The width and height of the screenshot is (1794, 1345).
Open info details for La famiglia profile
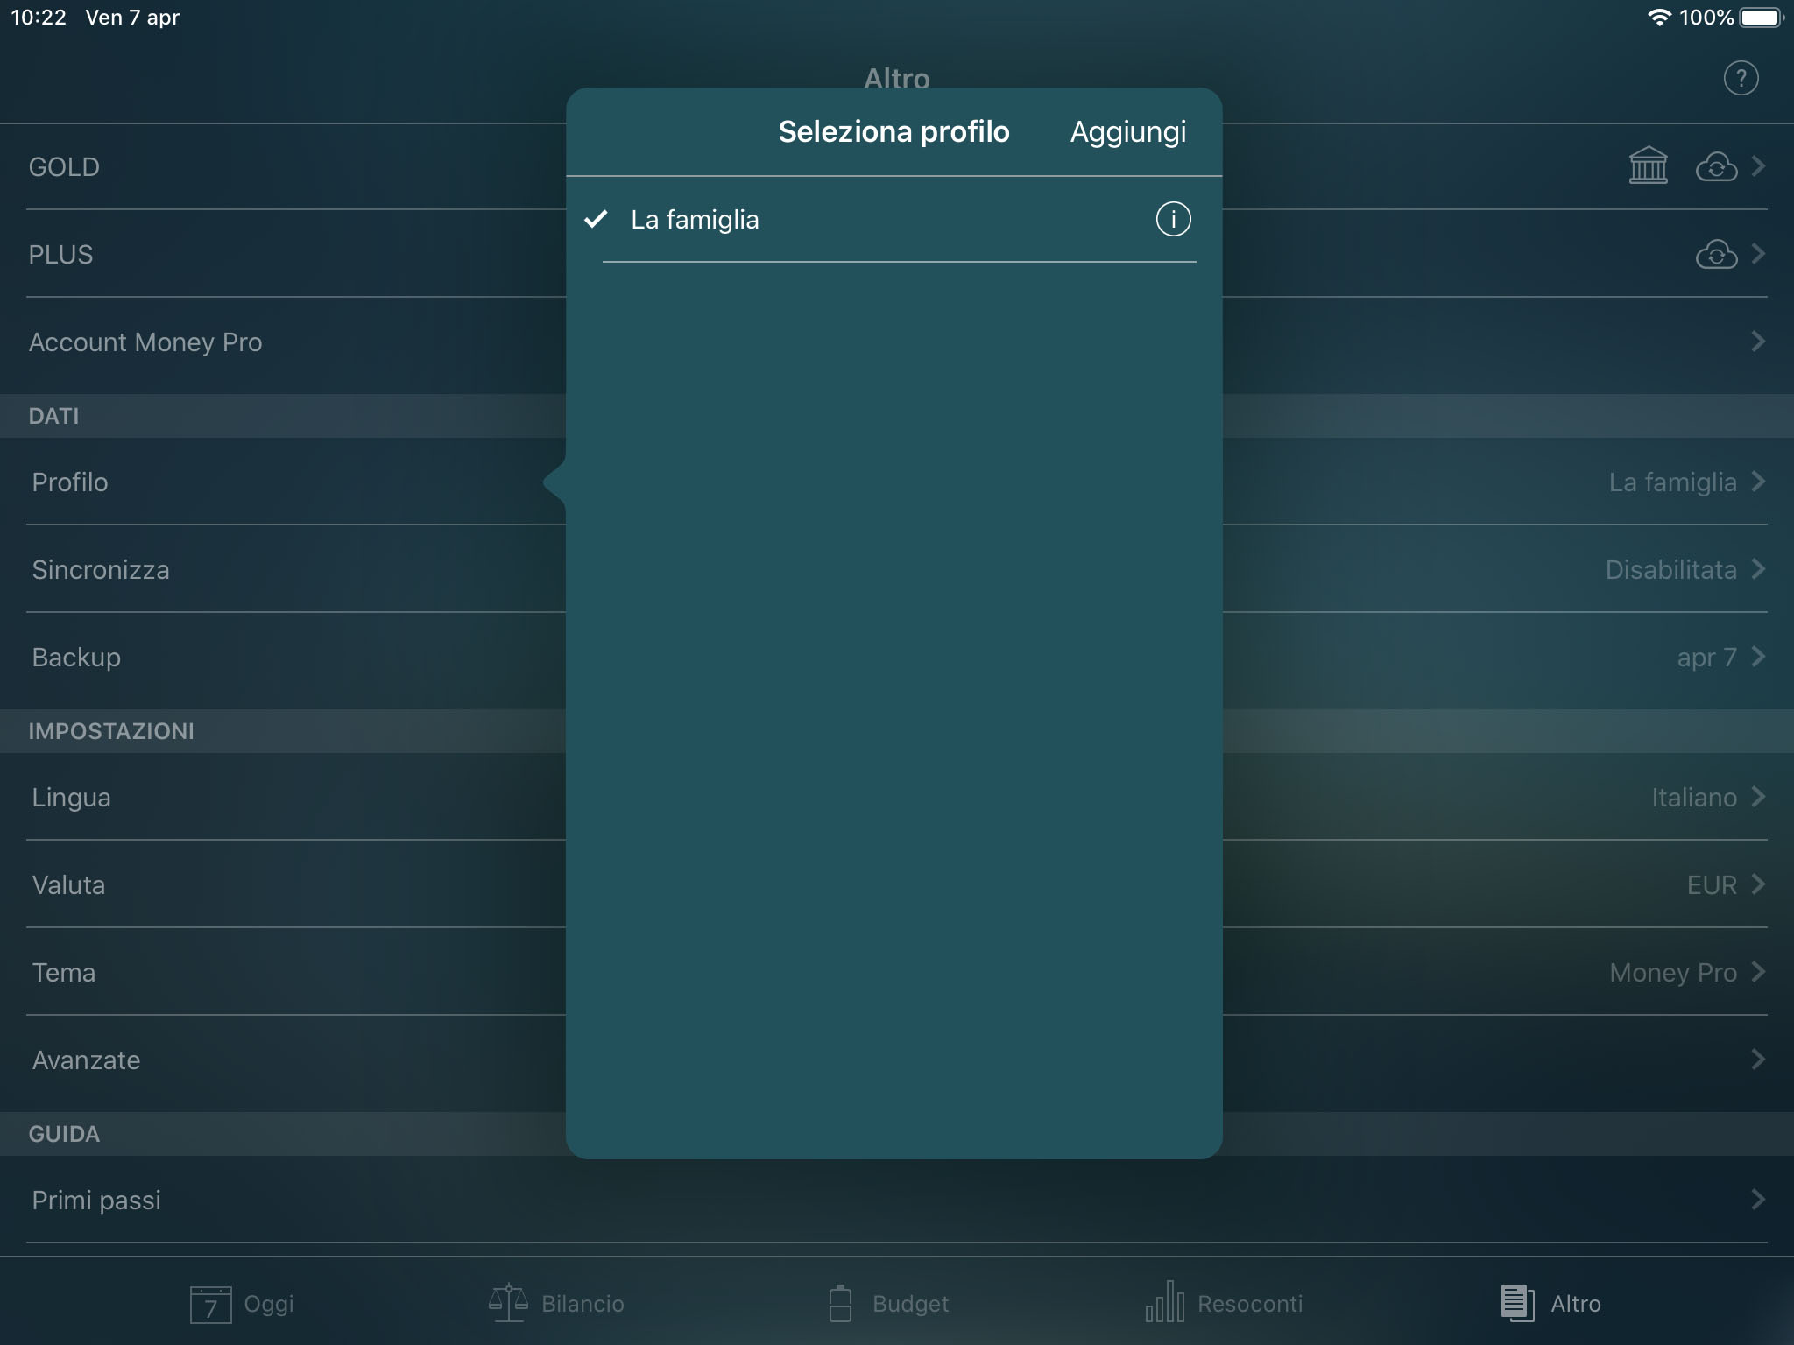1173,220
